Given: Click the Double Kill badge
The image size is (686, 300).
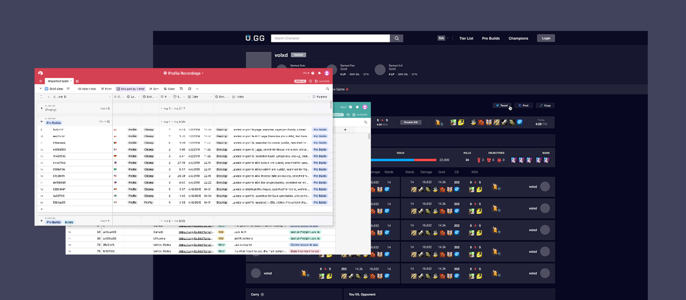Looking at the screenshot, I should coord(411,122).
